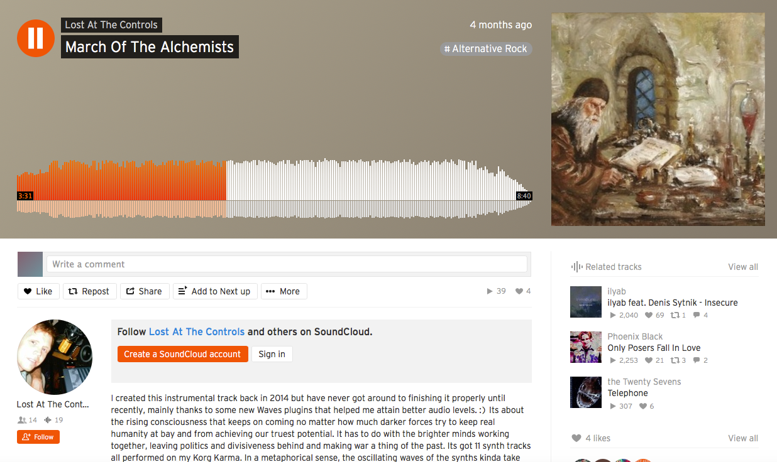Click the Alternative Rock tag
The width and height of the screenshot is (777, 462).
486,49
